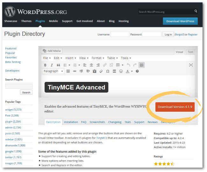Click the TinyMCE link in description
Screen dimensions: 207x172
pos(102,138)
